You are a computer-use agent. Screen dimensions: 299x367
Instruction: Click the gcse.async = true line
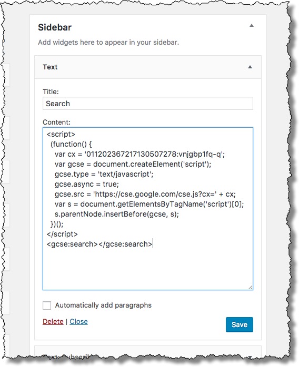87,184
